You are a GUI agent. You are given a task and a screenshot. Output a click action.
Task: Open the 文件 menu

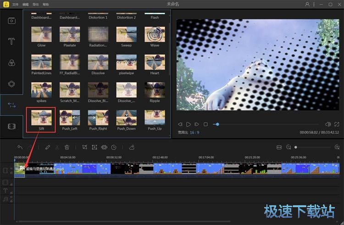coord(15,5)
